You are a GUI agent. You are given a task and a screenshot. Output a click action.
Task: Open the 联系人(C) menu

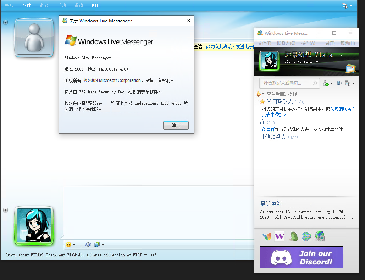click(x=286, y=43)
